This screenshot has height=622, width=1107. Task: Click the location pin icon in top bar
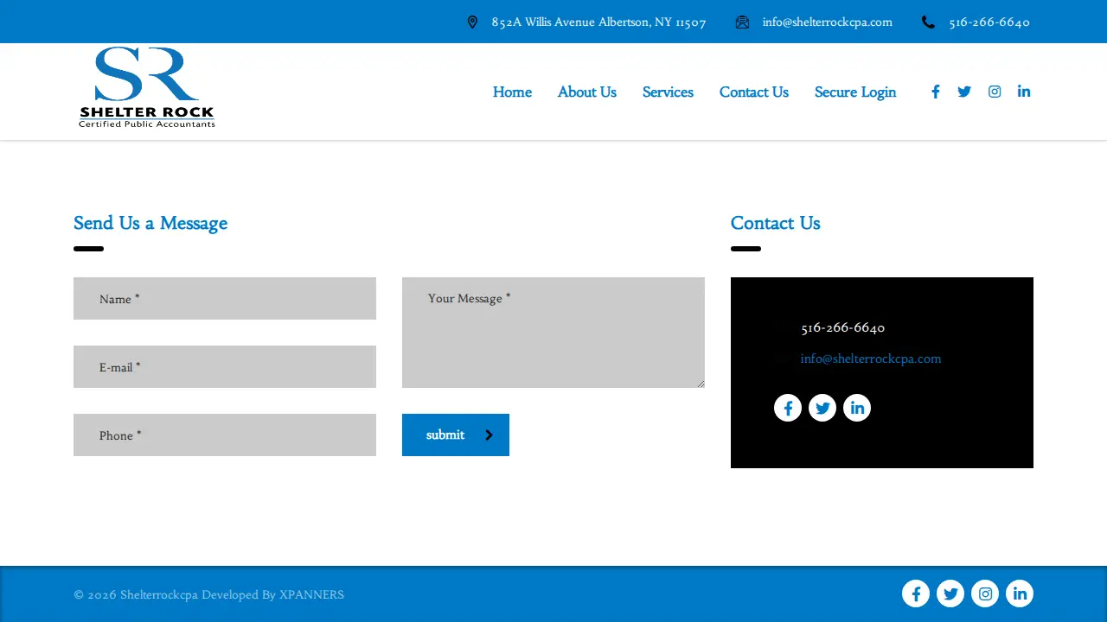[x=472, y=22]
